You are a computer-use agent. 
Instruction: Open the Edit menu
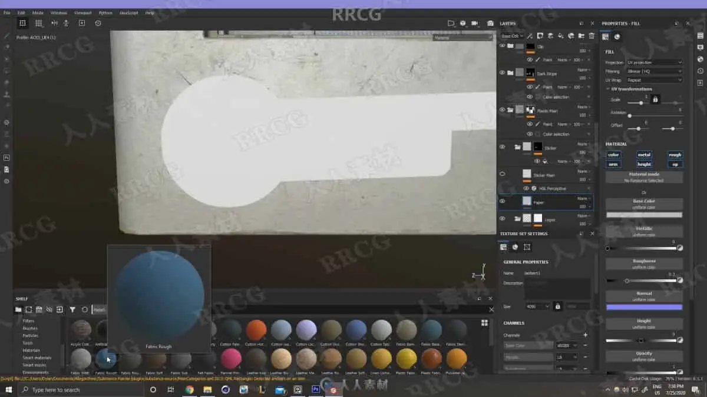click(x=21, y=12)
